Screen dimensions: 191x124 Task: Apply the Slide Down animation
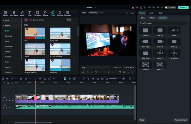[x=146, y=53]
